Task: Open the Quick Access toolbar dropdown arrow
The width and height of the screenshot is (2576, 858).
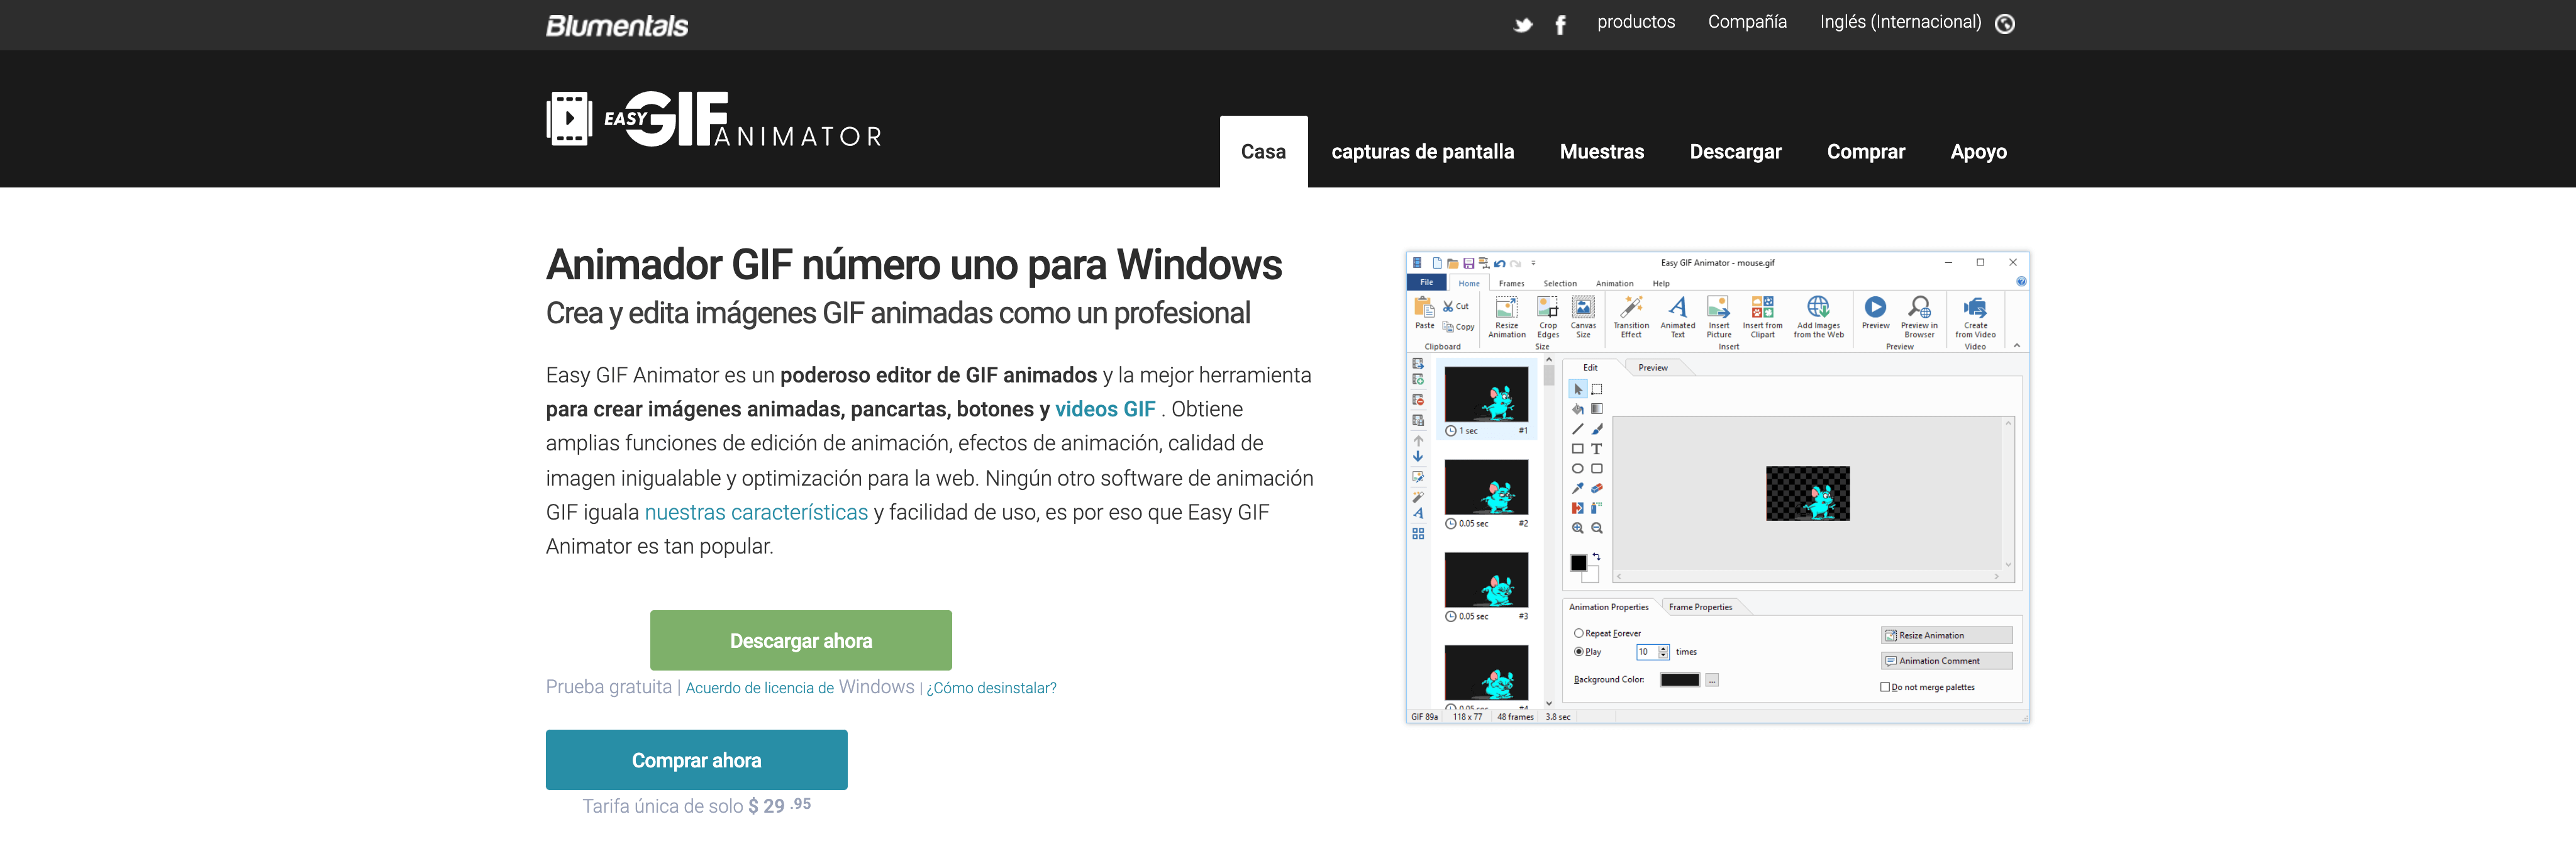Action: (x=1534, y=263)
